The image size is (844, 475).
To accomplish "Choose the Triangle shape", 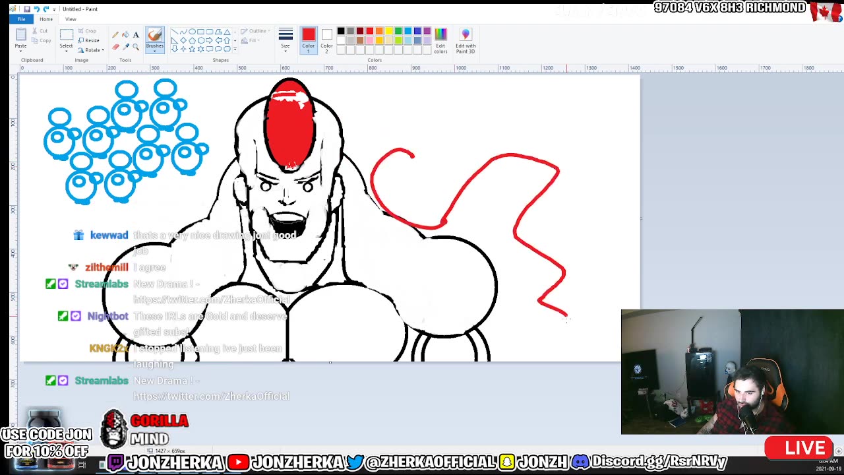I will [x=227, y=32].
